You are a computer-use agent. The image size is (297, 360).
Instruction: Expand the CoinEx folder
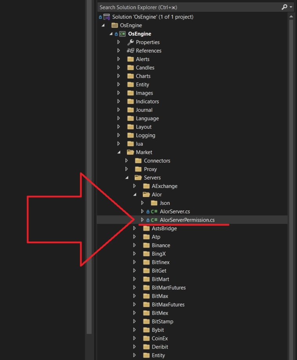134,338
